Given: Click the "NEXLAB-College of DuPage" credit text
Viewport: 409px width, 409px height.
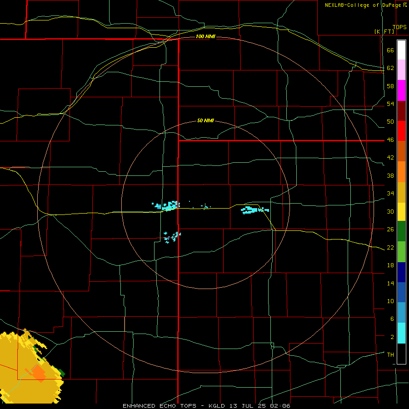Looking at the screenshot, I should (363, 5).
